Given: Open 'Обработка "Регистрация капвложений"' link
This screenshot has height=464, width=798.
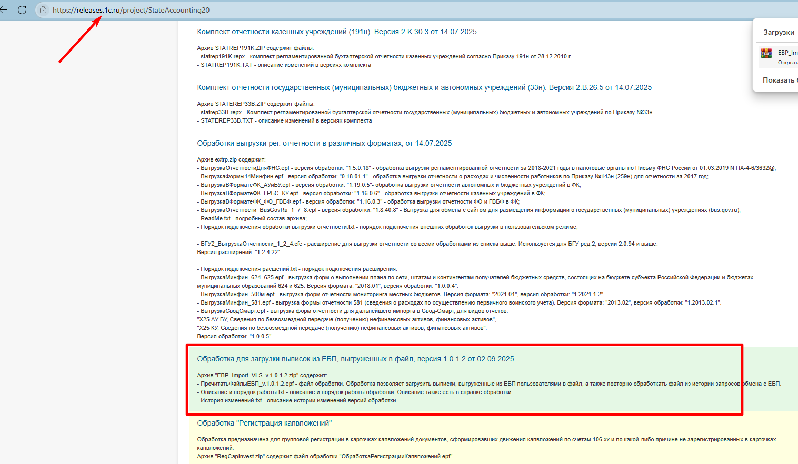Looking at the screenshot, I should point(264,423).
